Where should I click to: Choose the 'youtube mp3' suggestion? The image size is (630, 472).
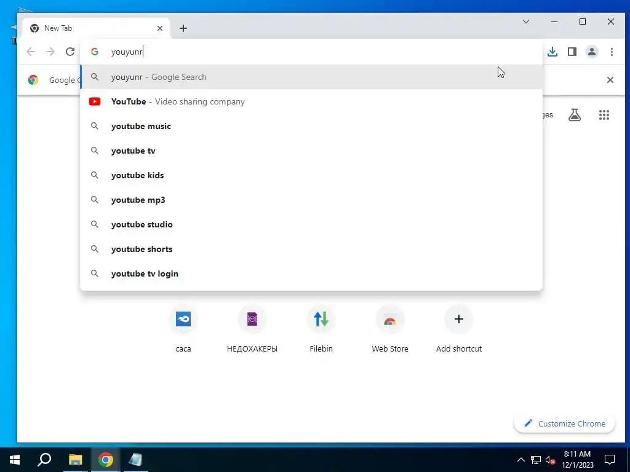311,200
